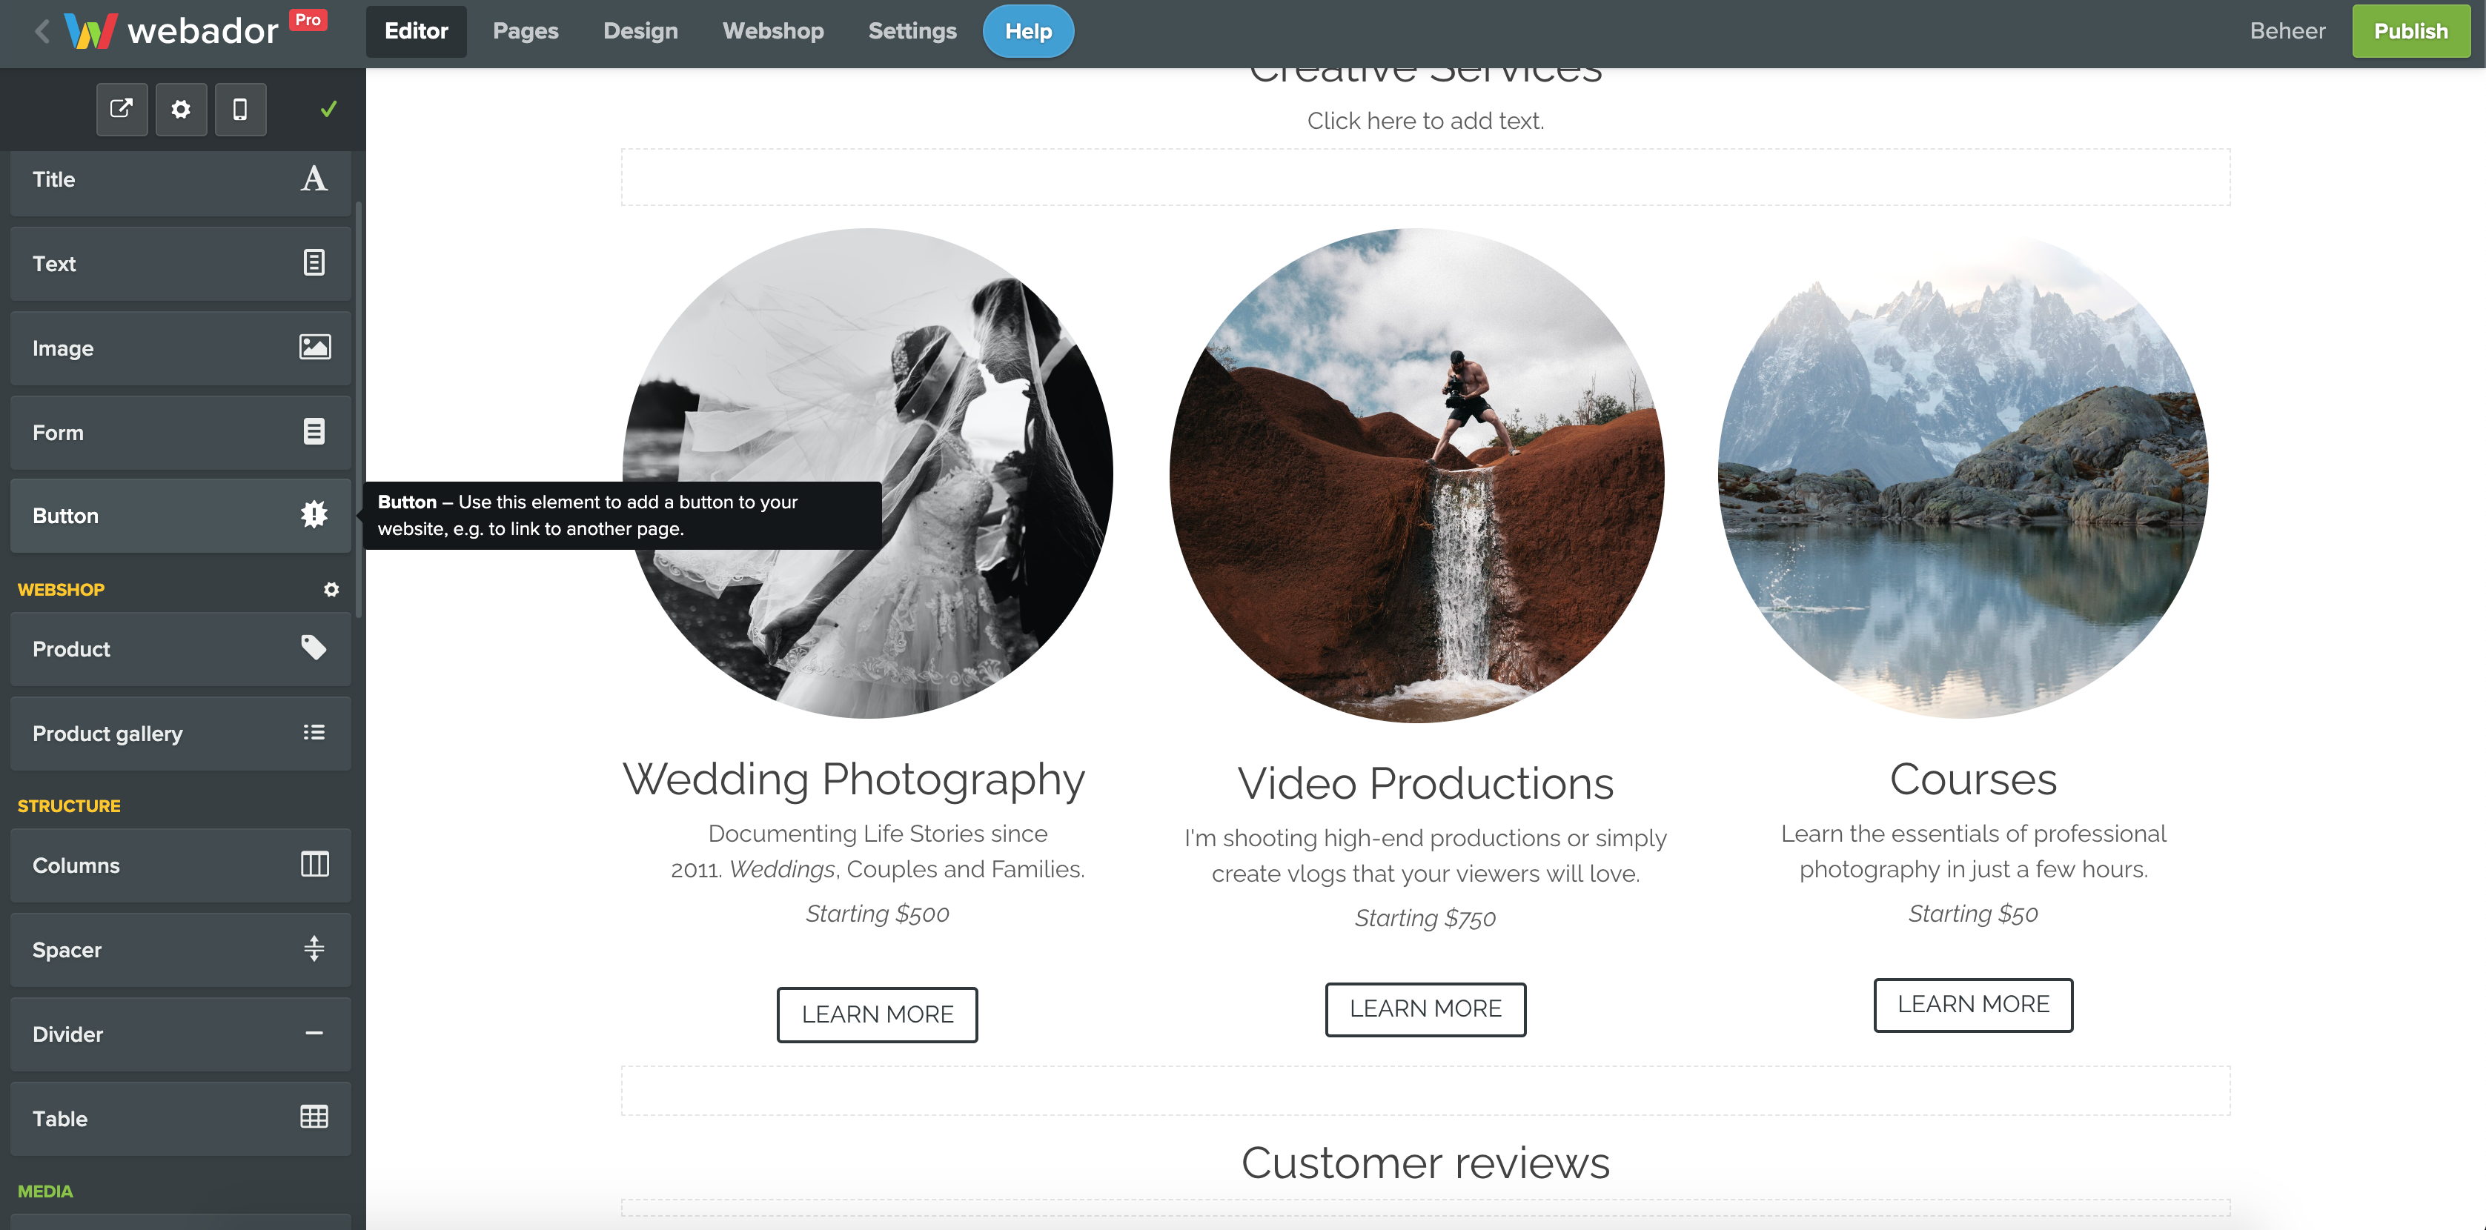
Task: Click the sidebar settings gear icon
Action: pos(182,109)
